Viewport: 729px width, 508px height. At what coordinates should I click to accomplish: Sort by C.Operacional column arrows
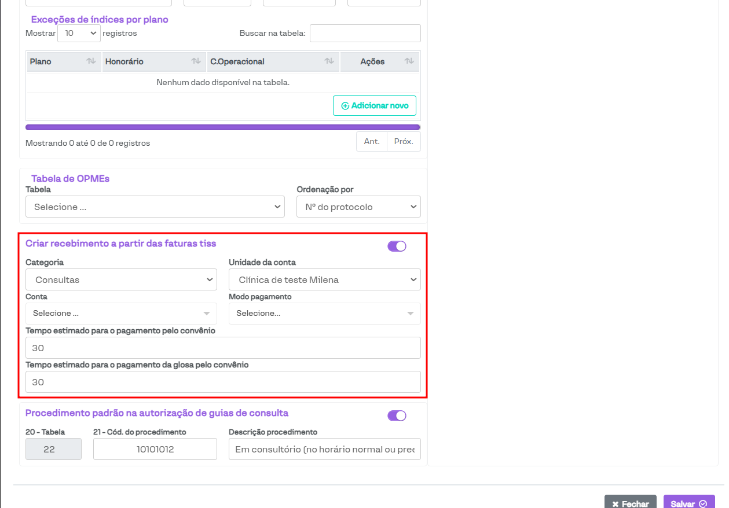coord(329,61)
